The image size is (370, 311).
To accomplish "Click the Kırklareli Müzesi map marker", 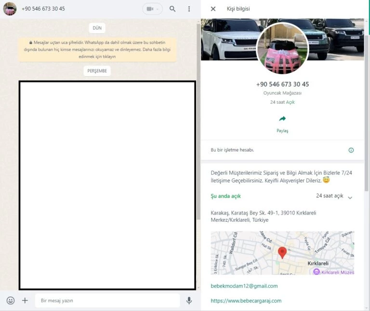I will [316, 272].
